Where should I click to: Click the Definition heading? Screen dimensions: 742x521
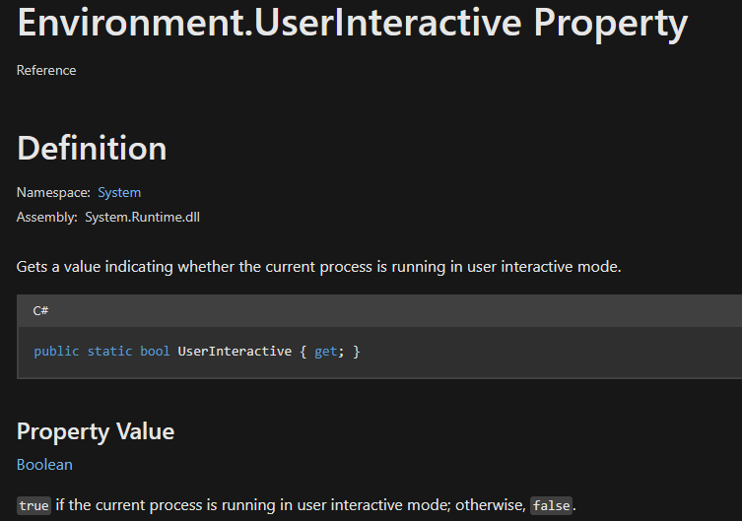92,148
